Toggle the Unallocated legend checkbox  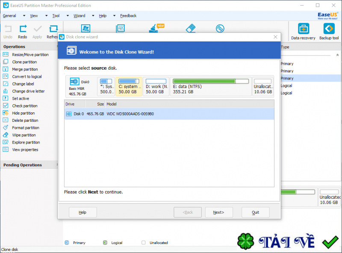[x=143, y=242]
